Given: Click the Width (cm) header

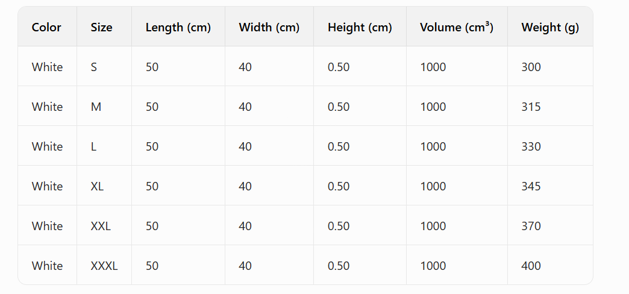Looking at the screenshot, I should pos(269,28).
